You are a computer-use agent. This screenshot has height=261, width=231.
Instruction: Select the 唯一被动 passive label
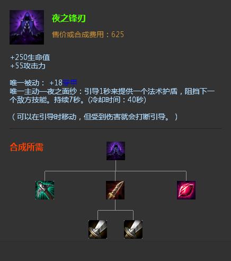[24, 83]
